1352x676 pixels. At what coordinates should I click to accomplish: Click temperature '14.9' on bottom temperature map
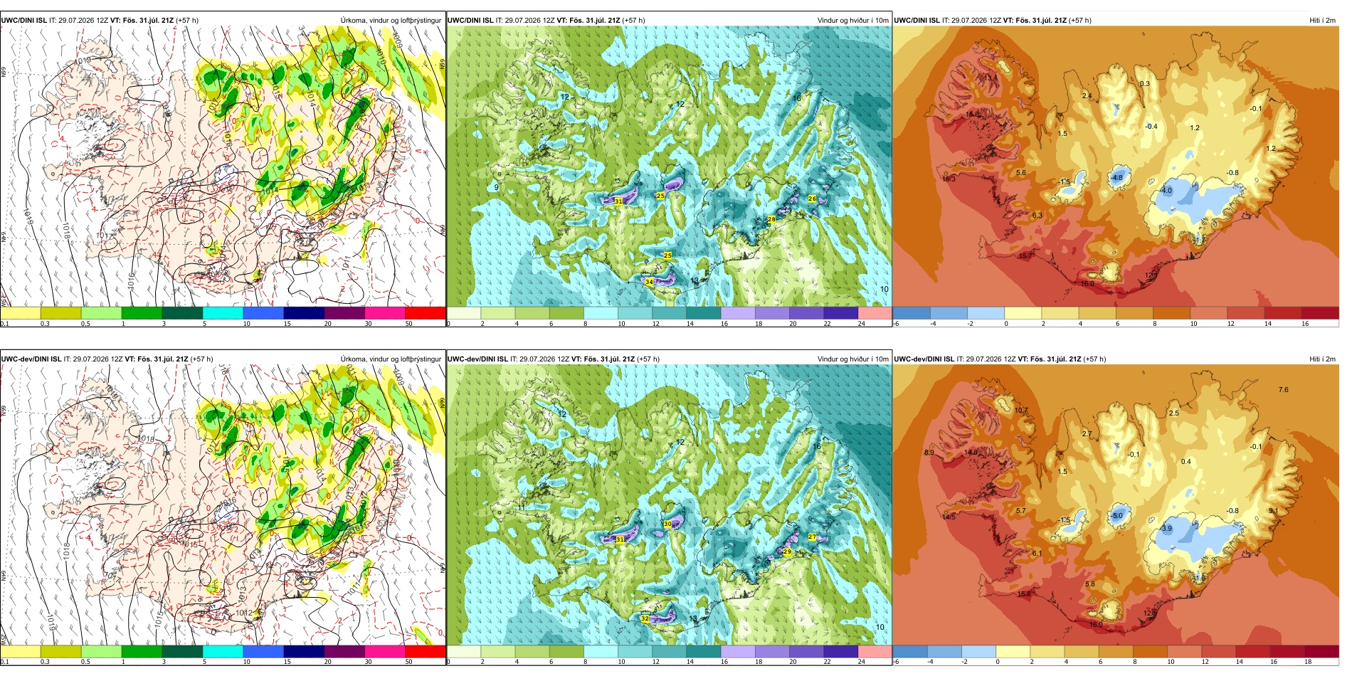coord(971,453)
